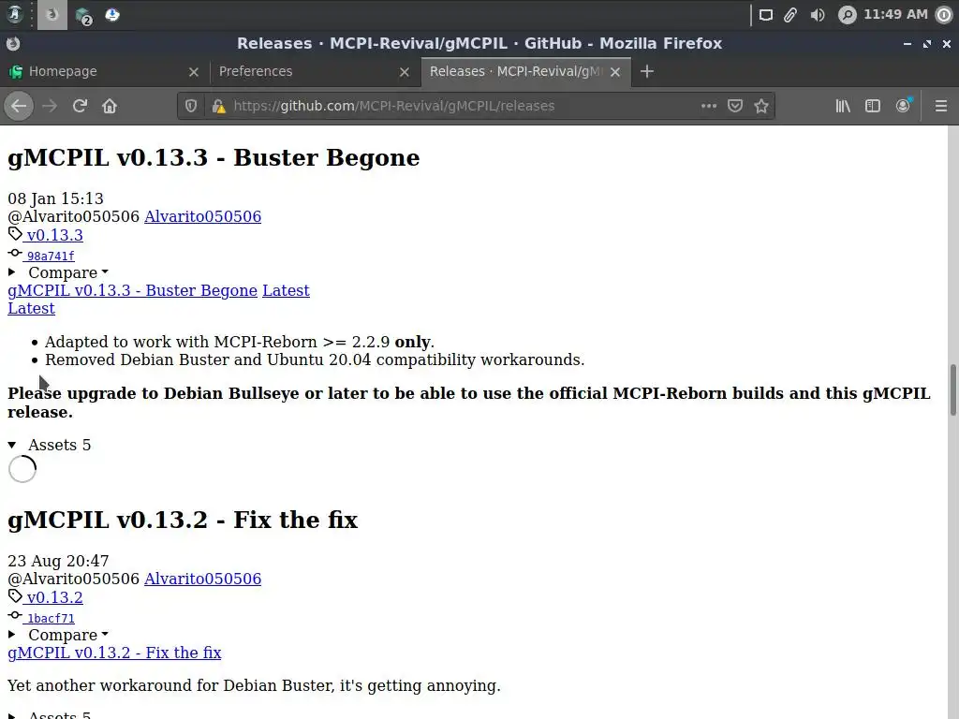The height and width of the screenshot is (719, 959).
Task: Open the system applications menu icon
Action: click(x=15, y=14)
